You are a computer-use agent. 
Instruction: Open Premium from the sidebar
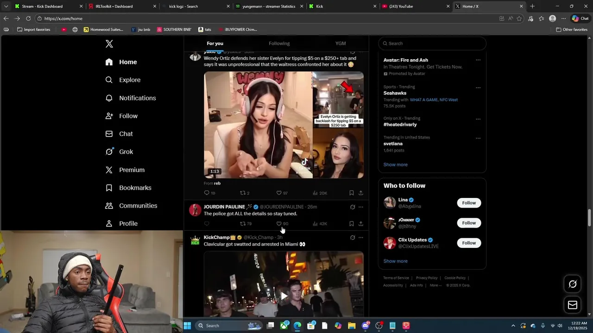point(125,170)
